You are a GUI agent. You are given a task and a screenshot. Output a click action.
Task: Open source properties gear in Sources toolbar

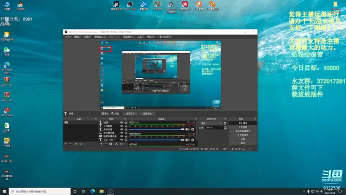coord(111,144)
